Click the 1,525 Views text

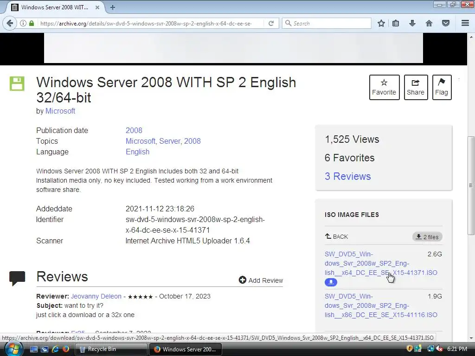tap(352, 139)
